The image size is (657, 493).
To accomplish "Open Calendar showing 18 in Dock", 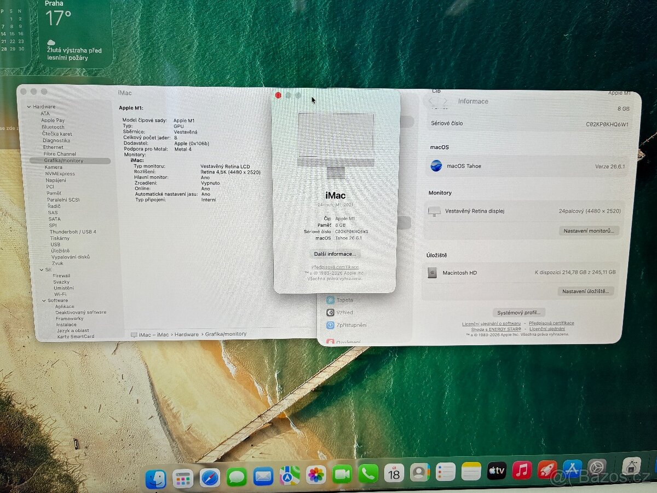I will pyautogui.click(x=394, y=473).
